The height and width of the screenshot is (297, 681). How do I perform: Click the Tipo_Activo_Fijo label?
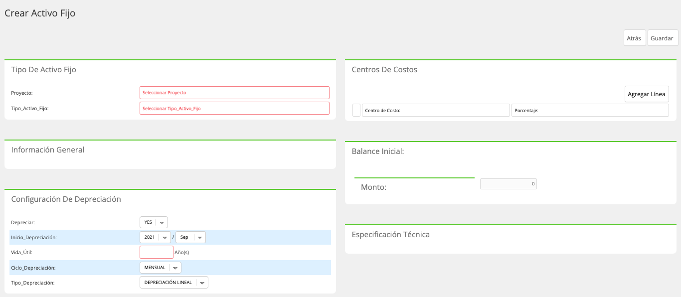30,108
